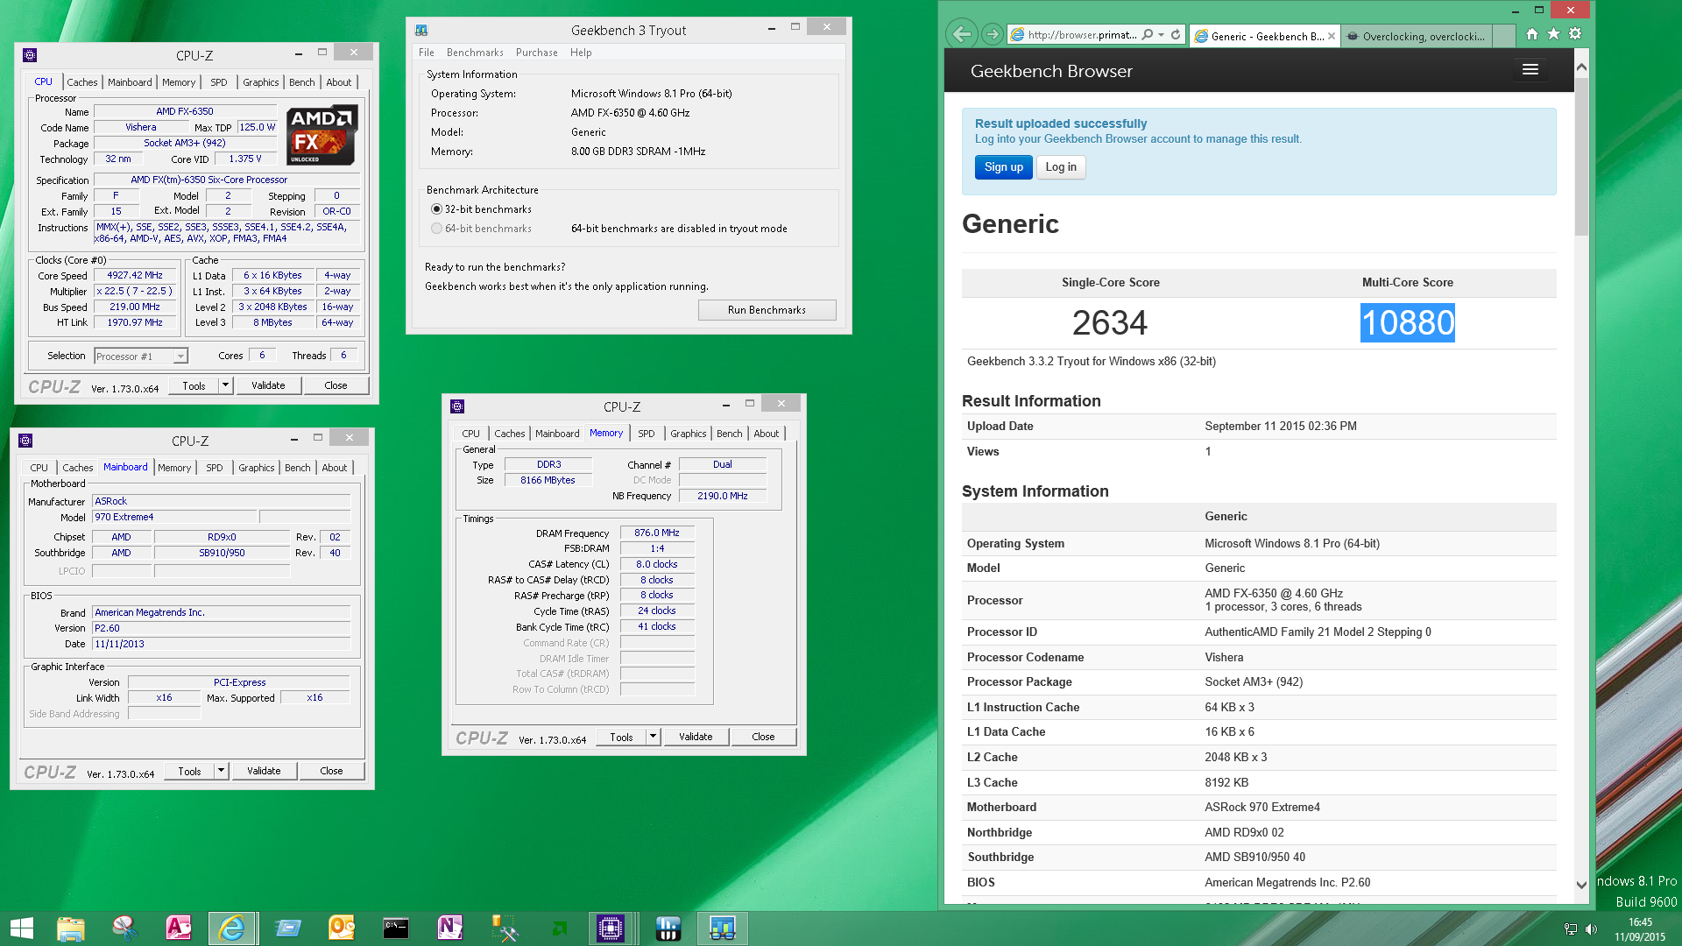This screenshot has height=946, width=1682.
Task: Click the DRAM Frequency value 876.0 MHz
Action: coord(657,533)
